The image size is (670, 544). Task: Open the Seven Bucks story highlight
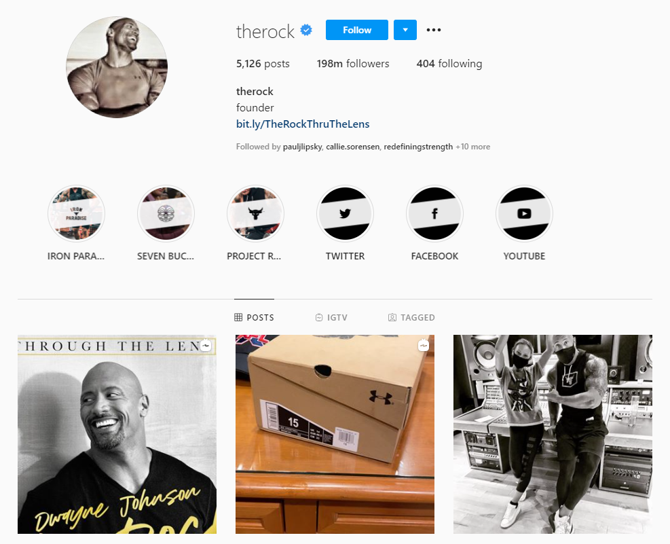coord(166,213)
